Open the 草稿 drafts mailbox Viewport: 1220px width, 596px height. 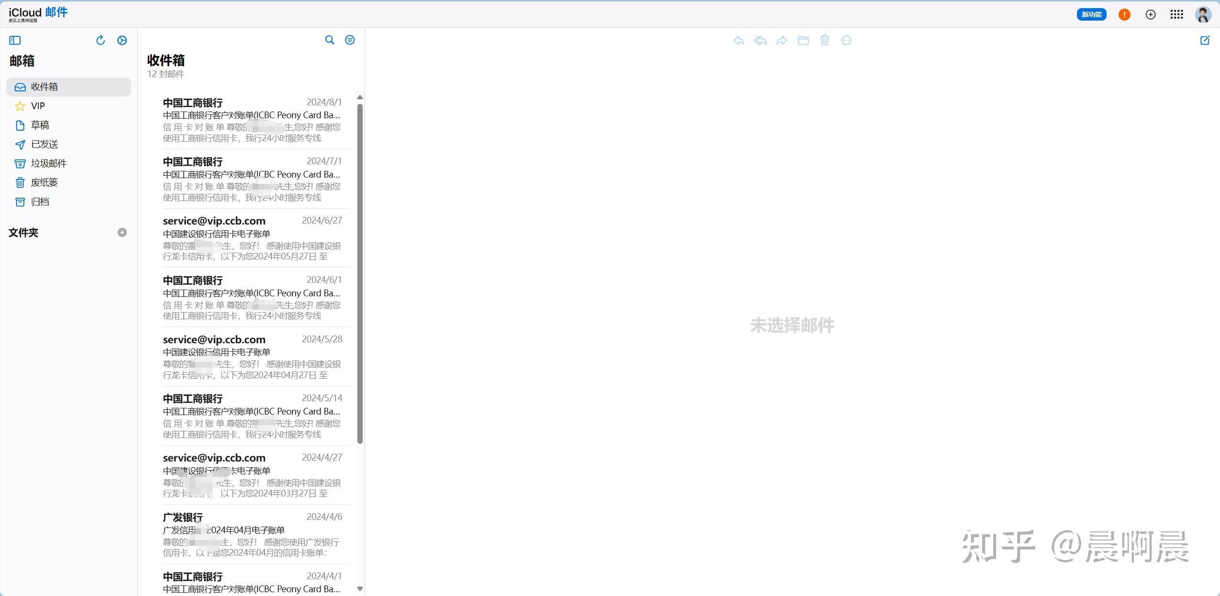68,125
